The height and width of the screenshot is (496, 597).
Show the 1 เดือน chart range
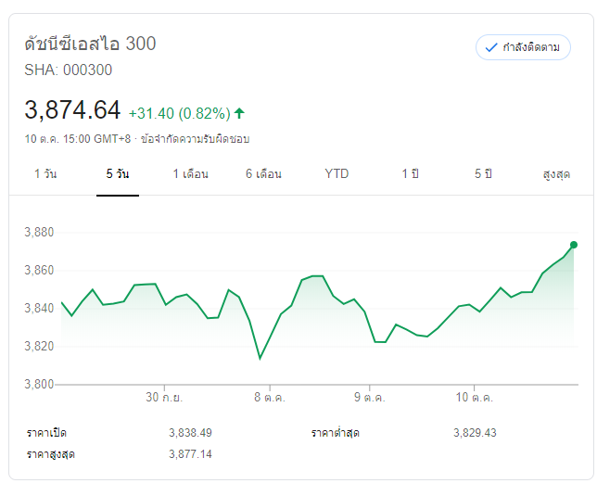click(191, 174)
